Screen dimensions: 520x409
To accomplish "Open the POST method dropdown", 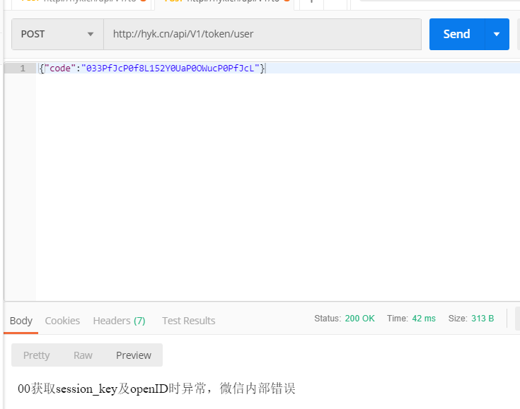I will 58,34.
